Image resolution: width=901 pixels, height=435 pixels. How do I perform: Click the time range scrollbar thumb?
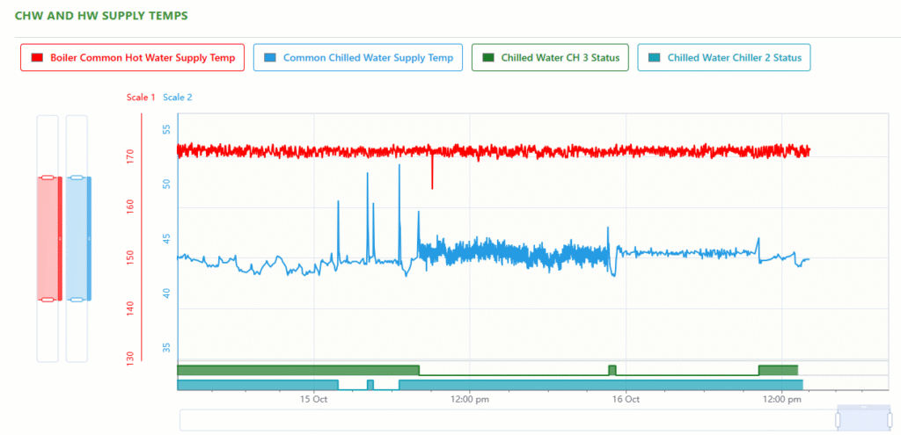[862, 420]
